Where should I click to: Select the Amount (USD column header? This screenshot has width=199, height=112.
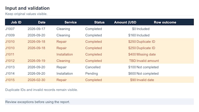coord(125,22)
